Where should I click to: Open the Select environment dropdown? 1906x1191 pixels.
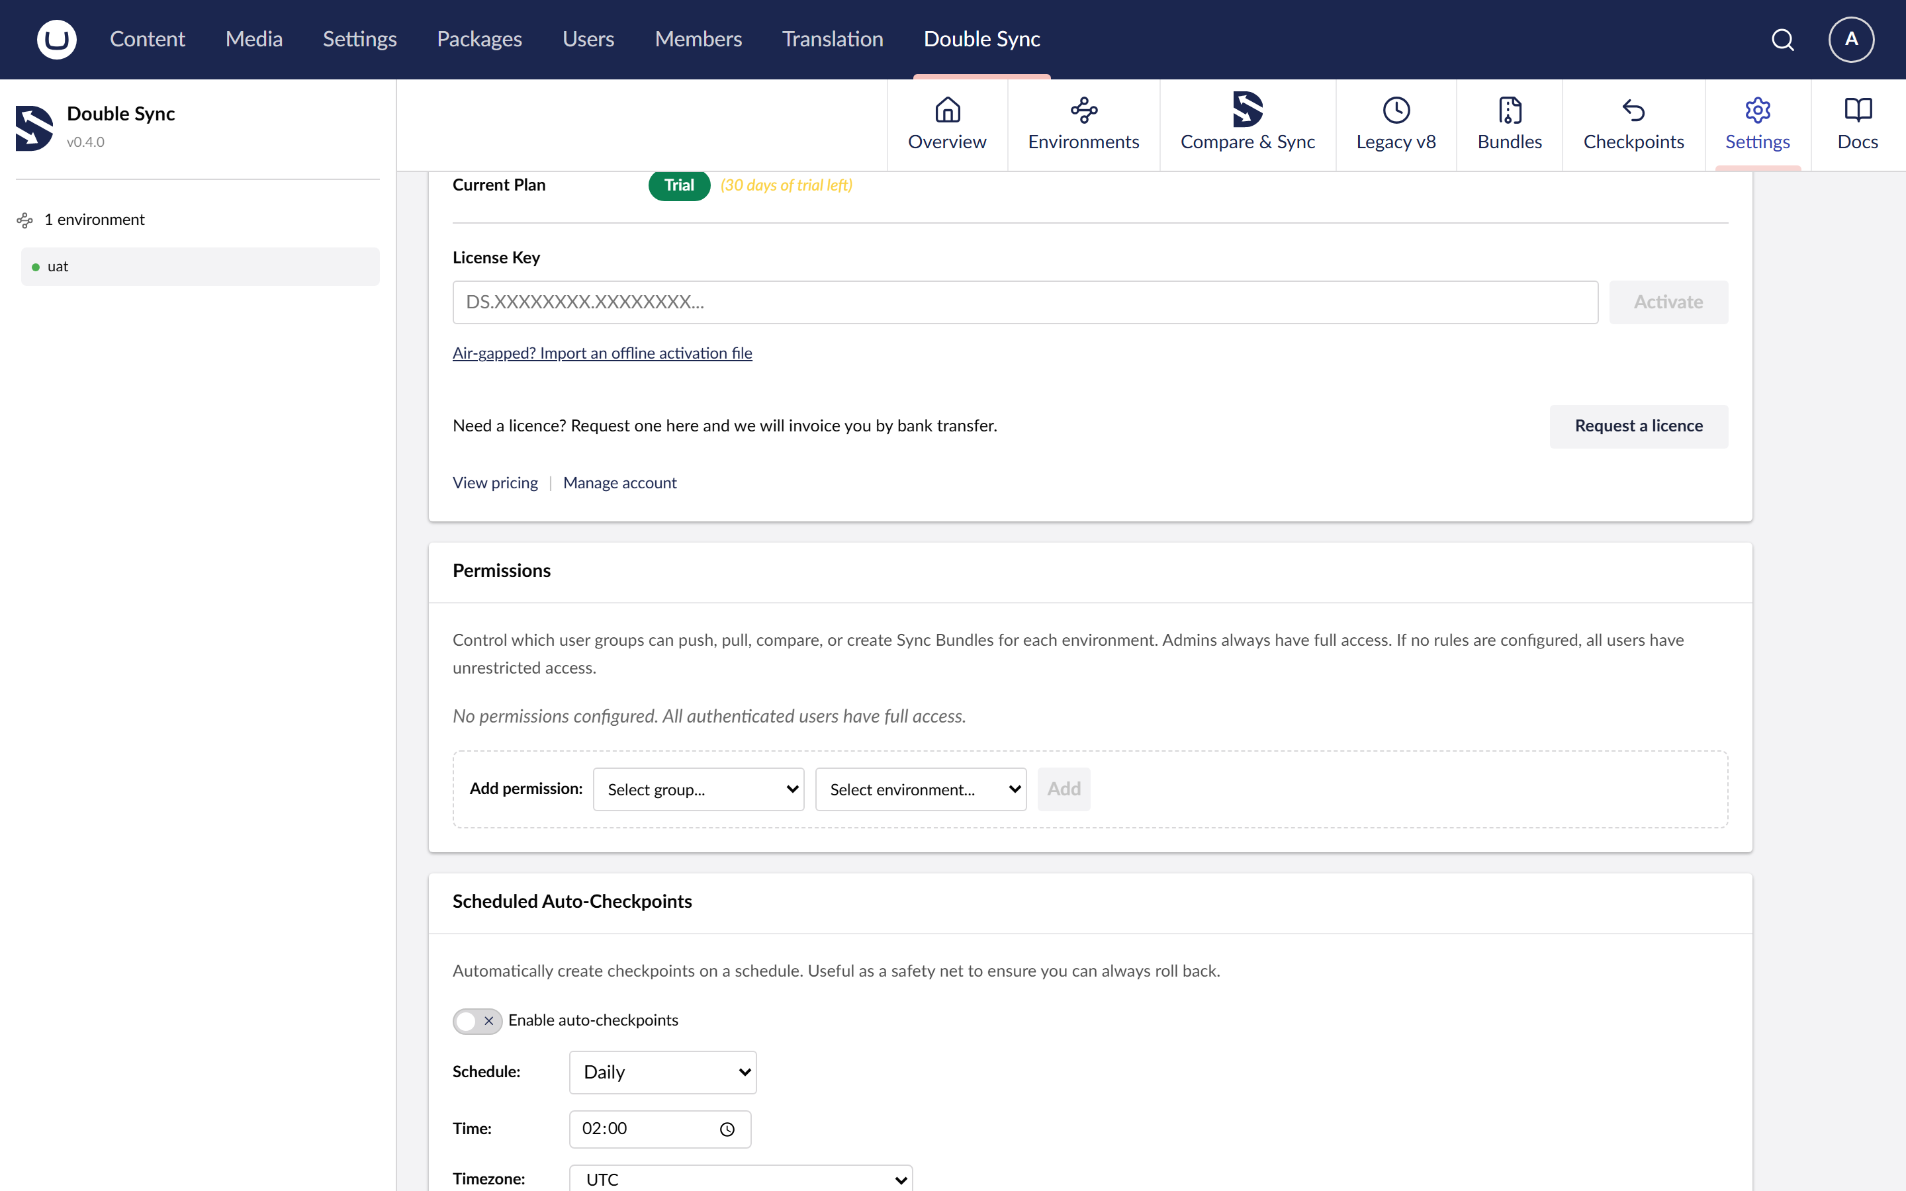coord(921,789)
